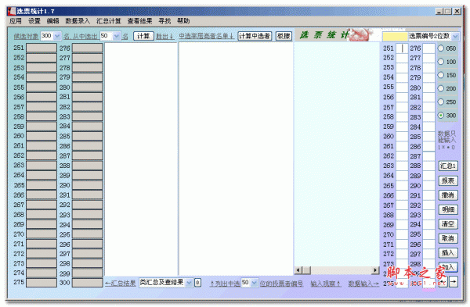Click the 板擦 button

(284, 36)
